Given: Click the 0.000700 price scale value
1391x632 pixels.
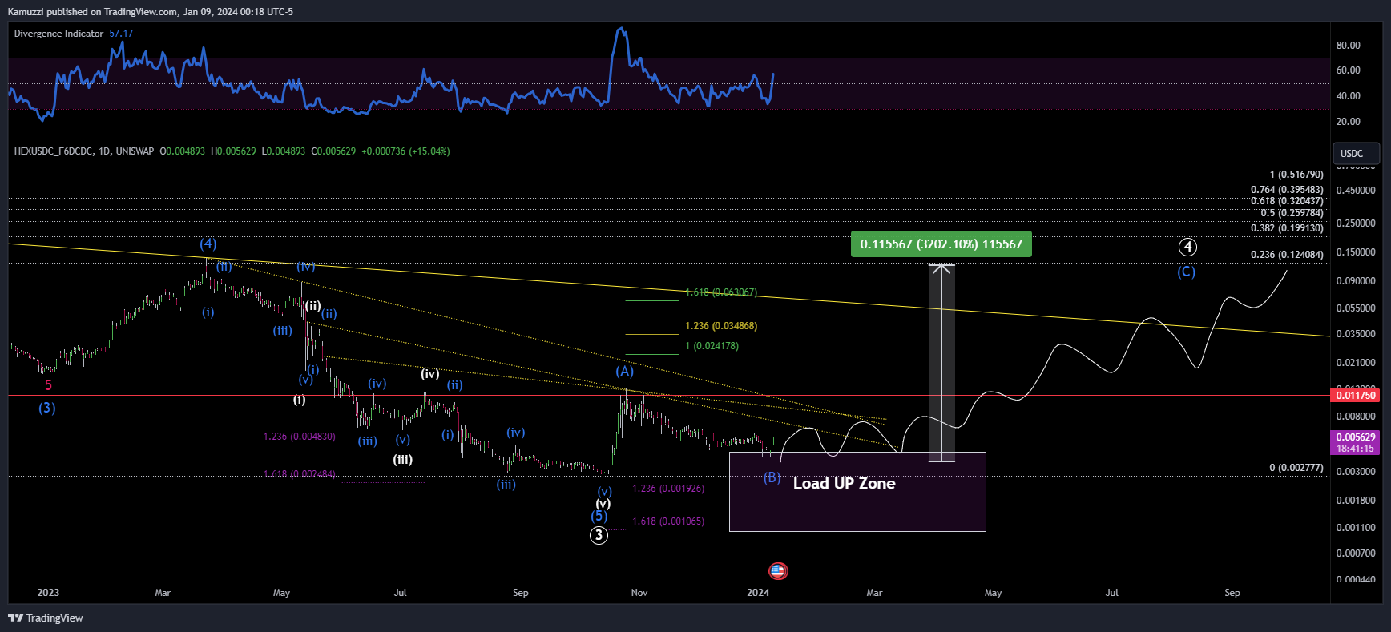Looking at the screenshot, I should pos(1356,554).
